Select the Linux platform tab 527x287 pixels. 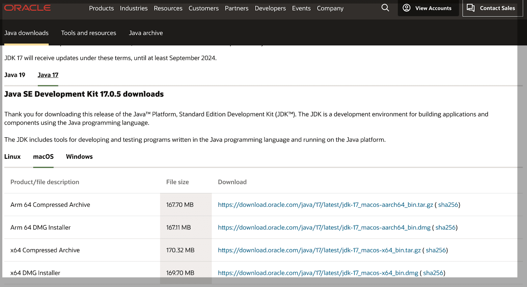tap(13, 156)
